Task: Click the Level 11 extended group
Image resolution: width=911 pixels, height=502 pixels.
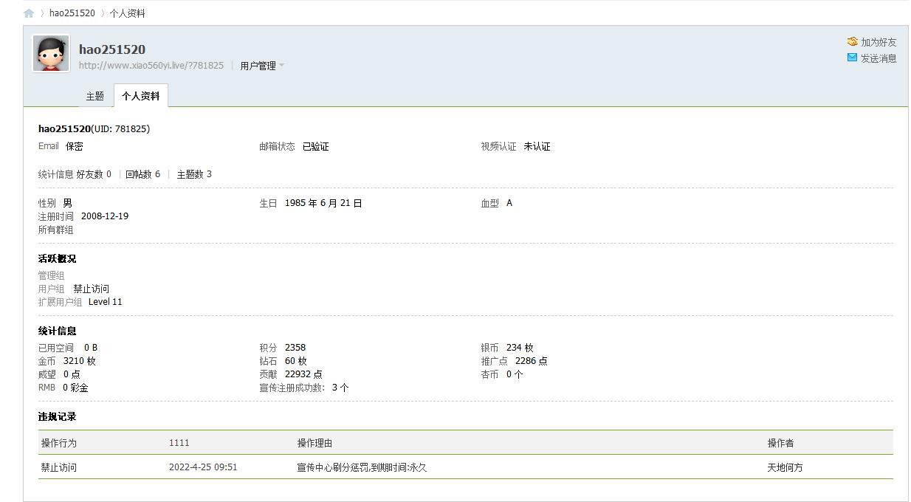Action: coord(105,302)
